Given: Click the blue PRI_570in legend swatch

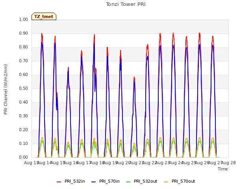Looking at the screenshot, I should [x=94, y=182].
